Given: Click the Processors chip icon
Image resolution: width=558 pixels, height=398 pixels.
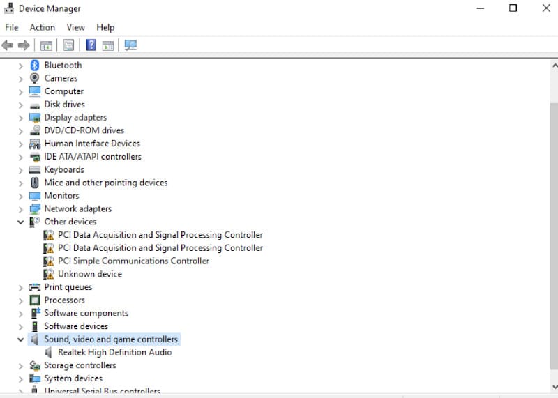Looking at the screenshot, I should [x=35, y=300].
